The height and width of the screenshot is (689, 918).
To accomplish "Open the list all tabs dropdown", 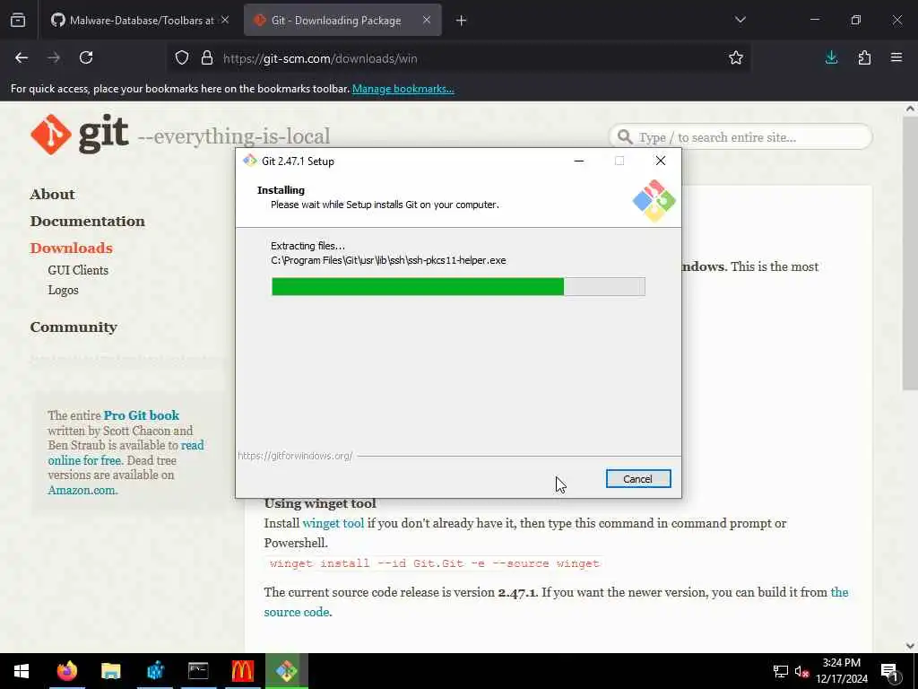I will (x=740, y=20).
